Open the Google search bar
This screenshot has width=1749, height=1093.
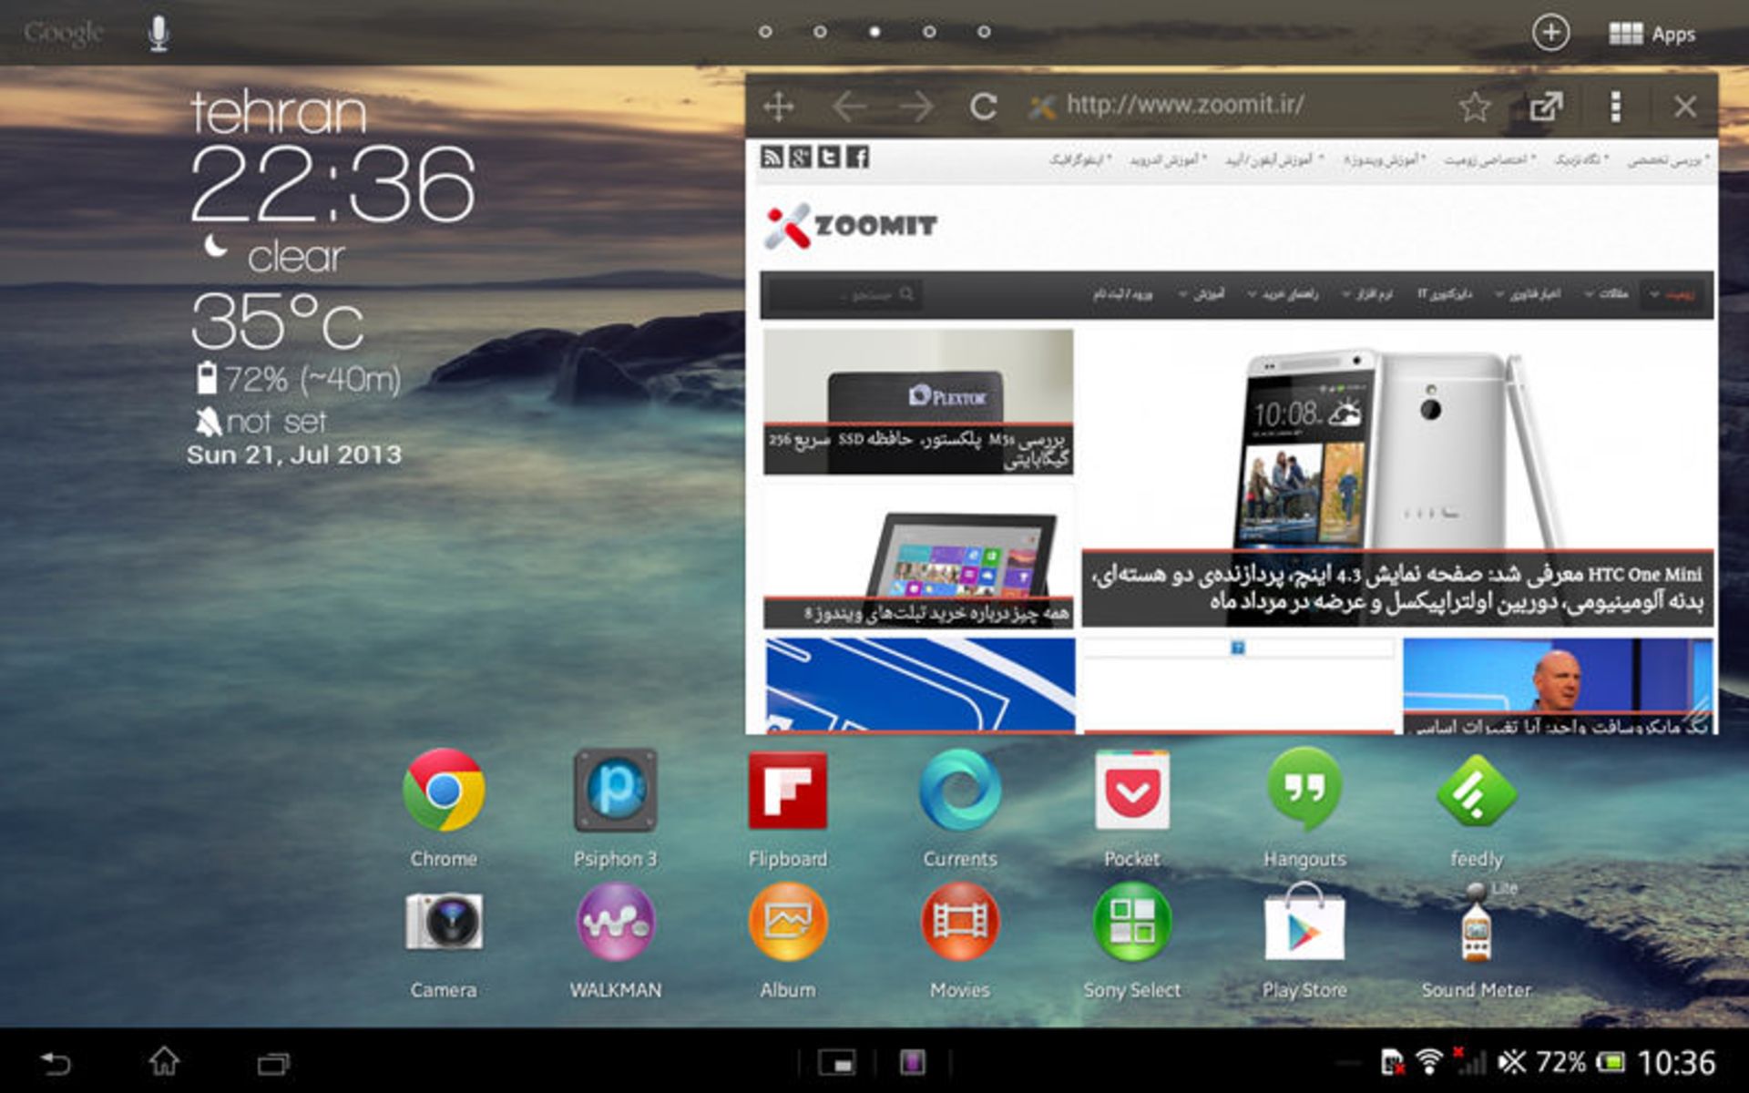pos(63,33)
